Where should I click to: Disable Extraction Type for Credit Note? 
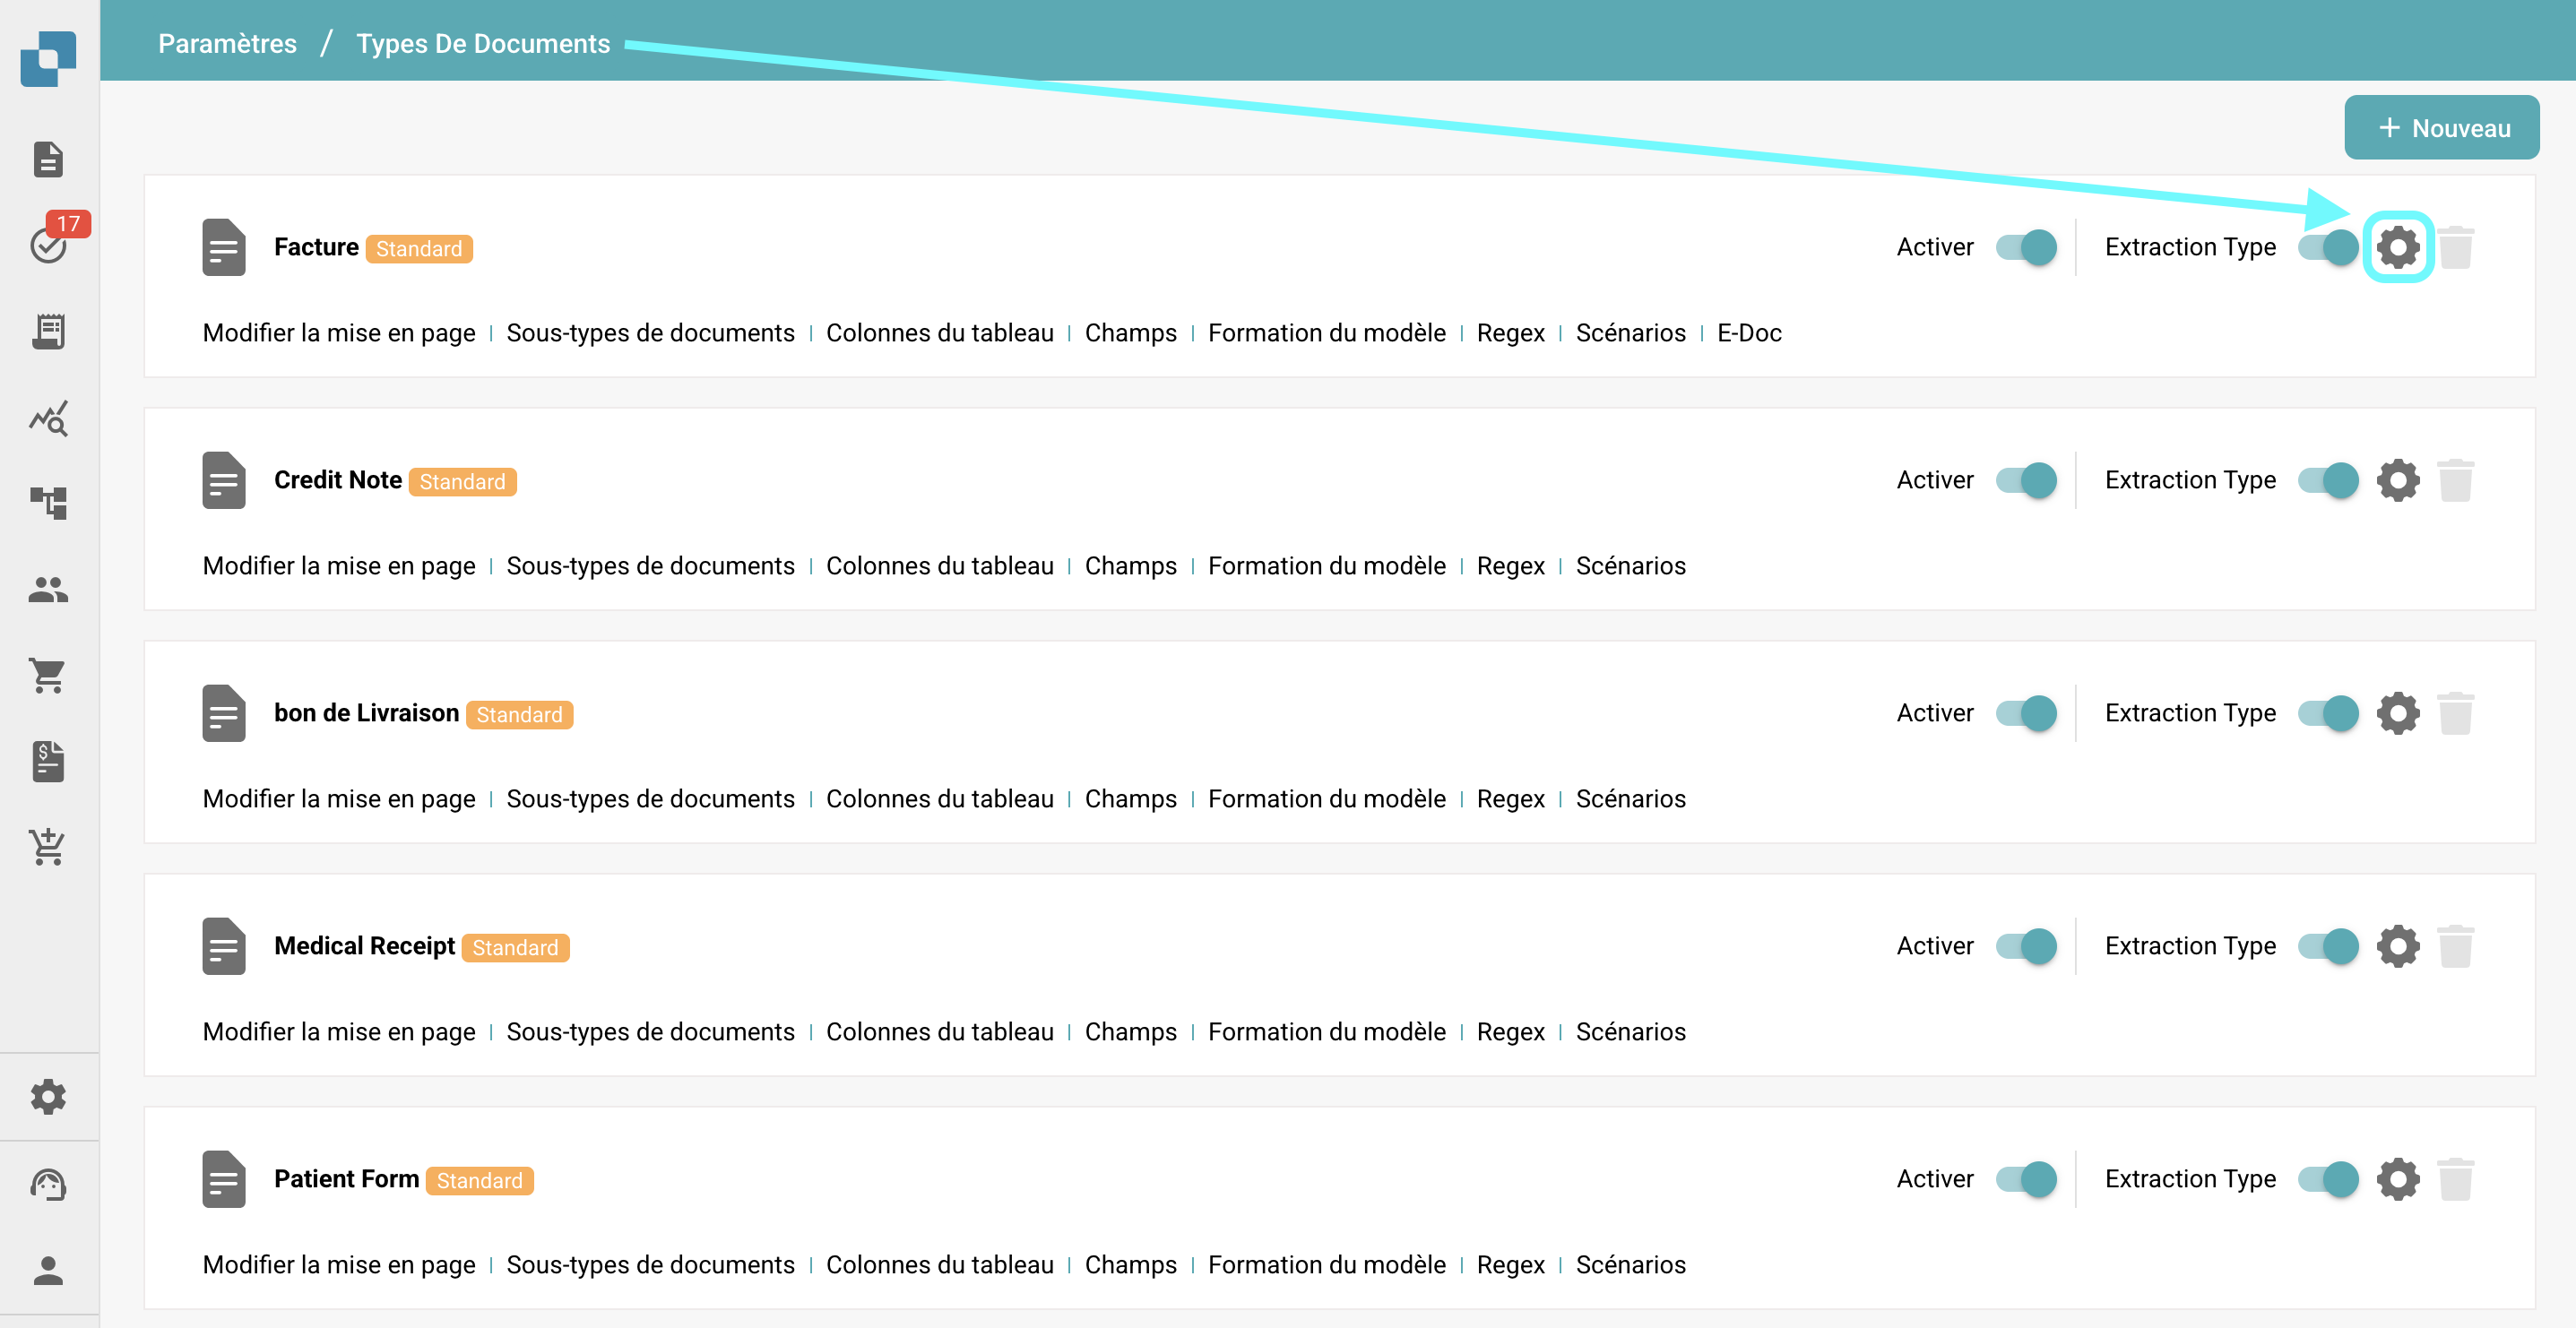pyautogui.click(x=2327, y=480)
